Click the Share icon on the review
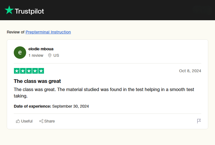 click(41, 121)
